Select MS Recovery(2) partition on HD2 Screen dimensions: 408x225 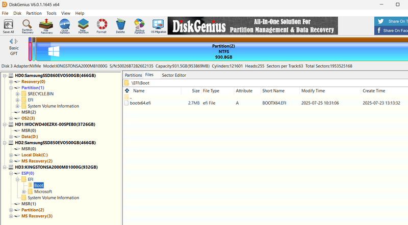[x=37, y=161]
